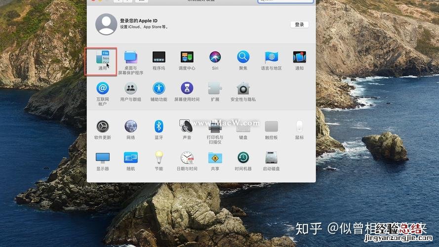Click the 登录 sign-in button
The image size is (439, 247).
tap(299, 25)
